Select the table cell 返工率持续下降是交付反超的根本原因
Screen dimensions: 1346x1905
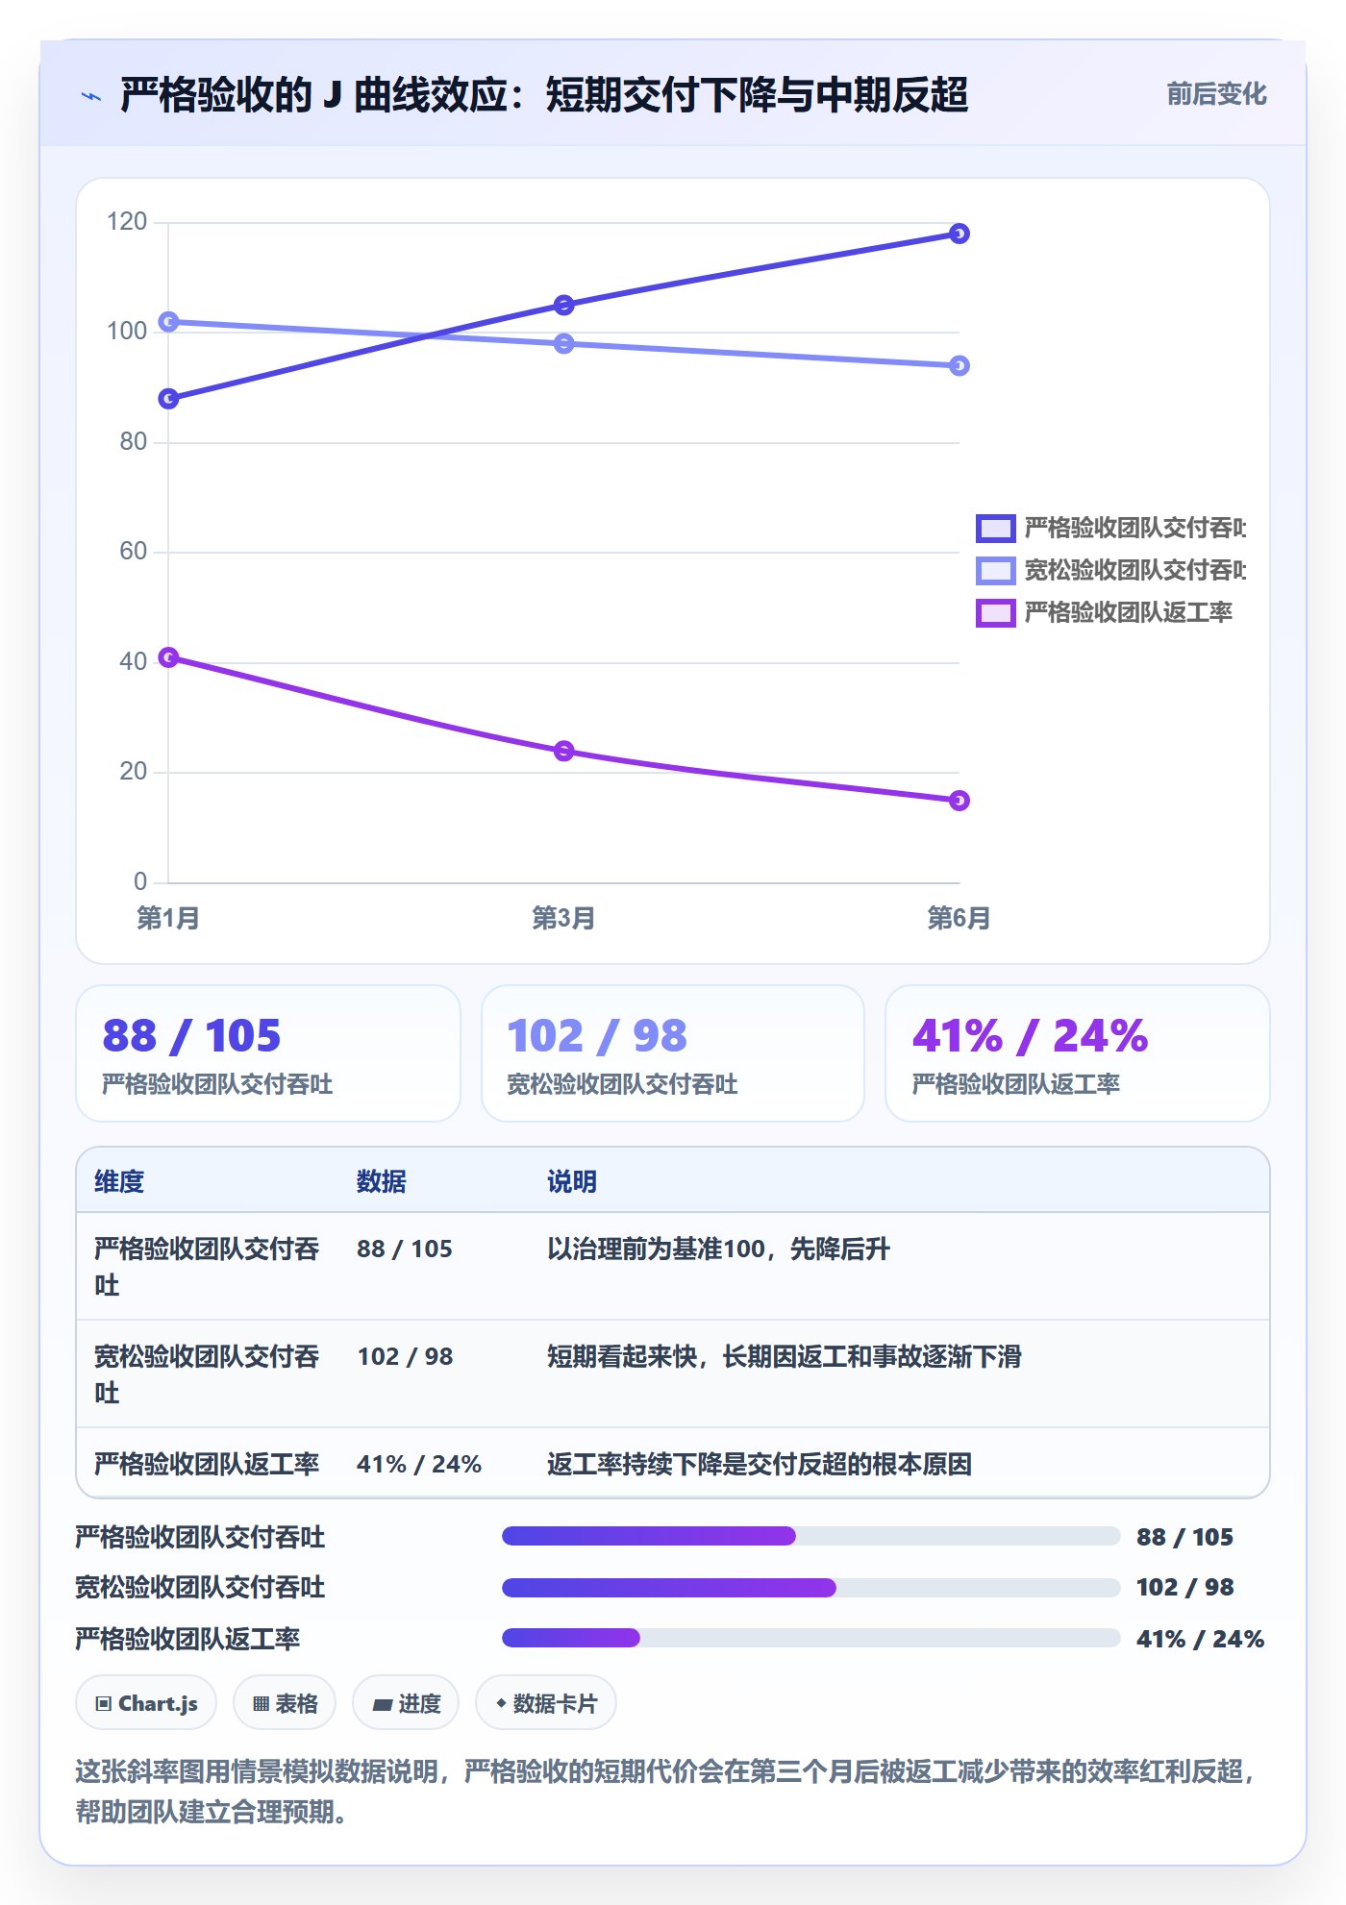point(760,1464)
